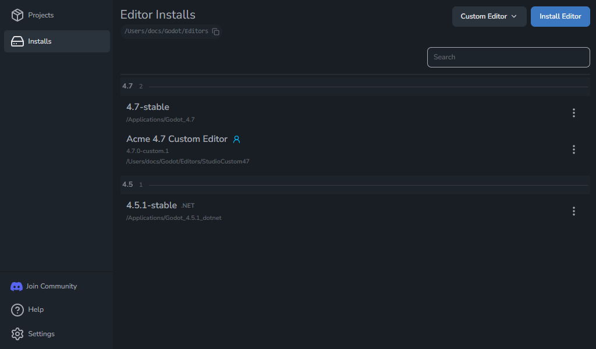Image resolution: width=596 pixels, height=349 pixels.
Task: Click the Projects cube icon
Action: tap(17, 15)
